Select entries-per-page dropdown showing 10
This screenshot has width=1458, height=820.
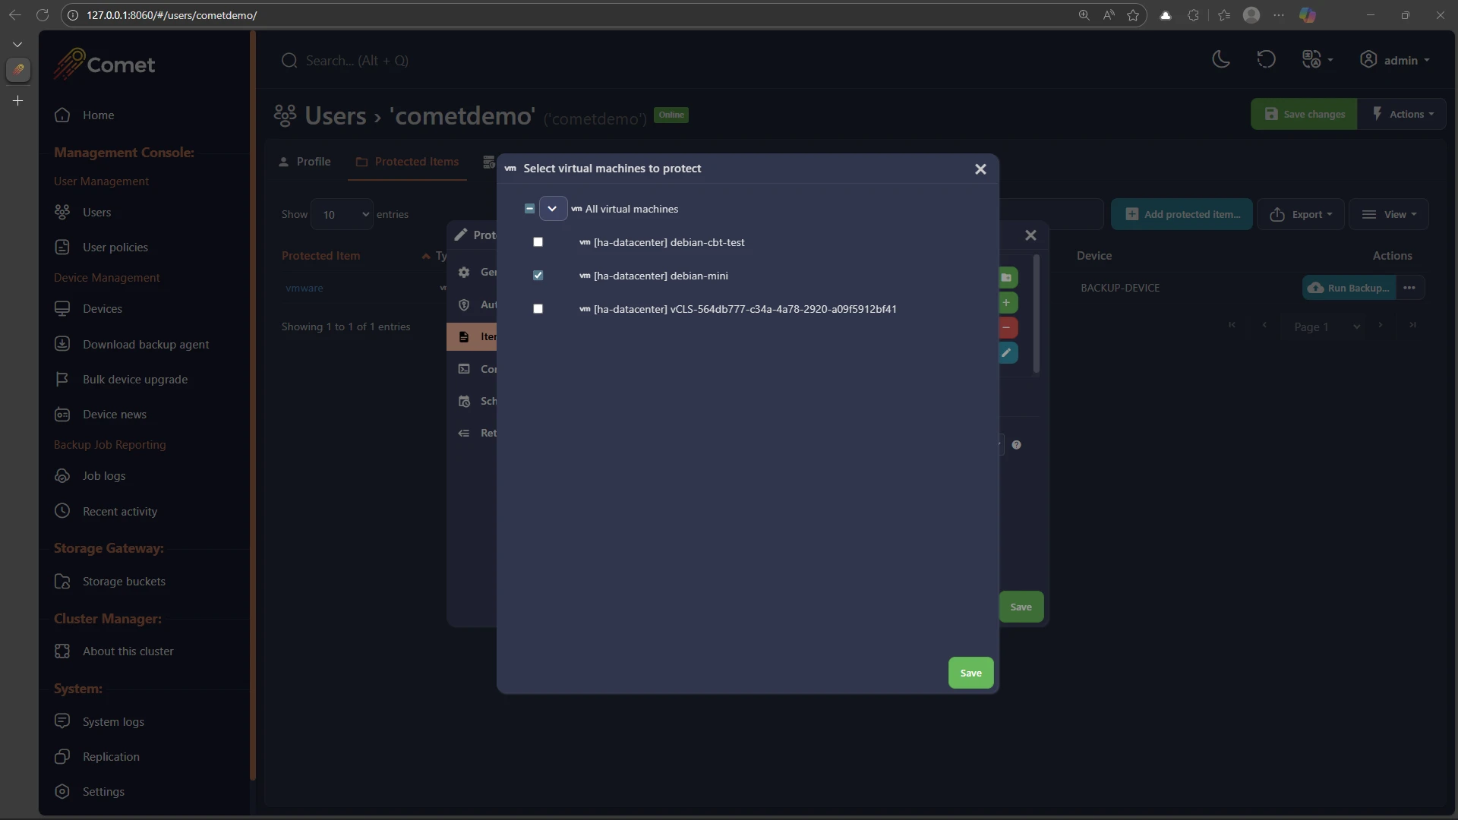click(x=342, y=215)
